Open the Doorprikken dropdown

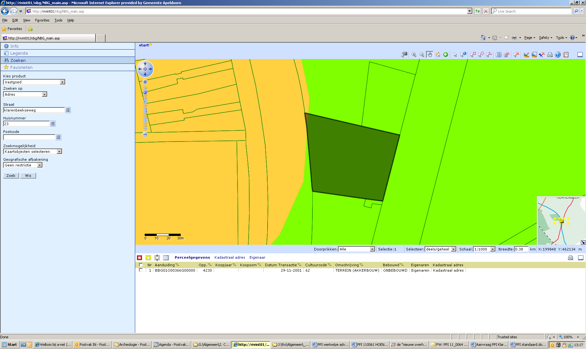[372, 249]
